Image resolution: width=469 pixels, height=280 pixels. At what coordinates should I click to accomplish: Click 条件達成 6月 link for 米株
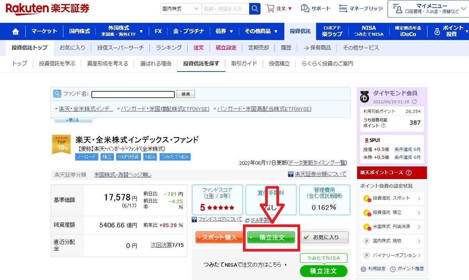tap(408, 158)
